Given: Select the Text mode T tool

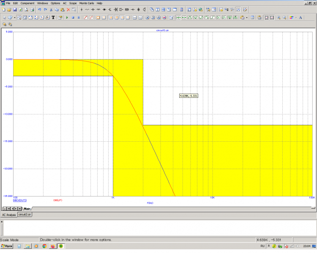Looking at the screenshot, I should click(x=53, y=17).
